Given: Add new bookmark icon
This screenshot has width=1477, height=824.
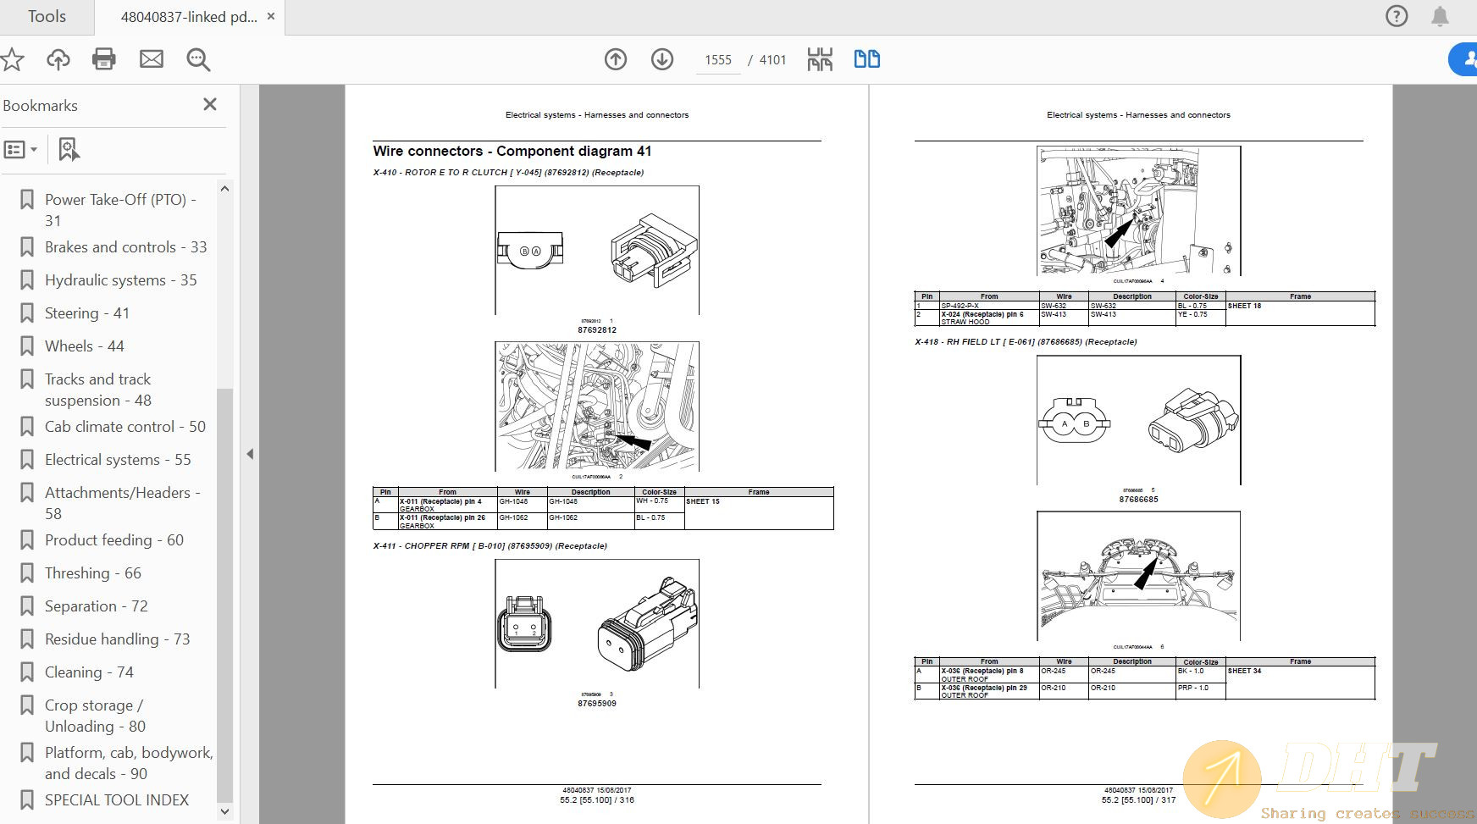Looking at the screenshot, I should click(69, 150).
